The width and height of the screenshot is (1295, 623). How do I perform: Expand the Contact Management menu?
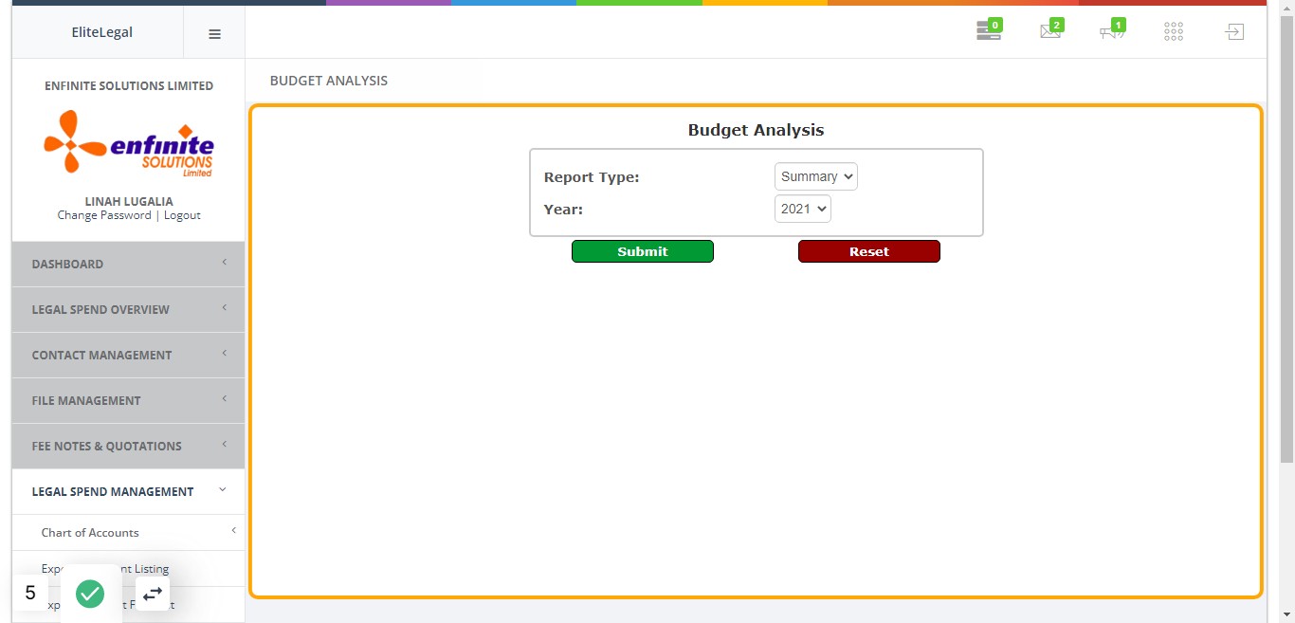pos(128,355)
